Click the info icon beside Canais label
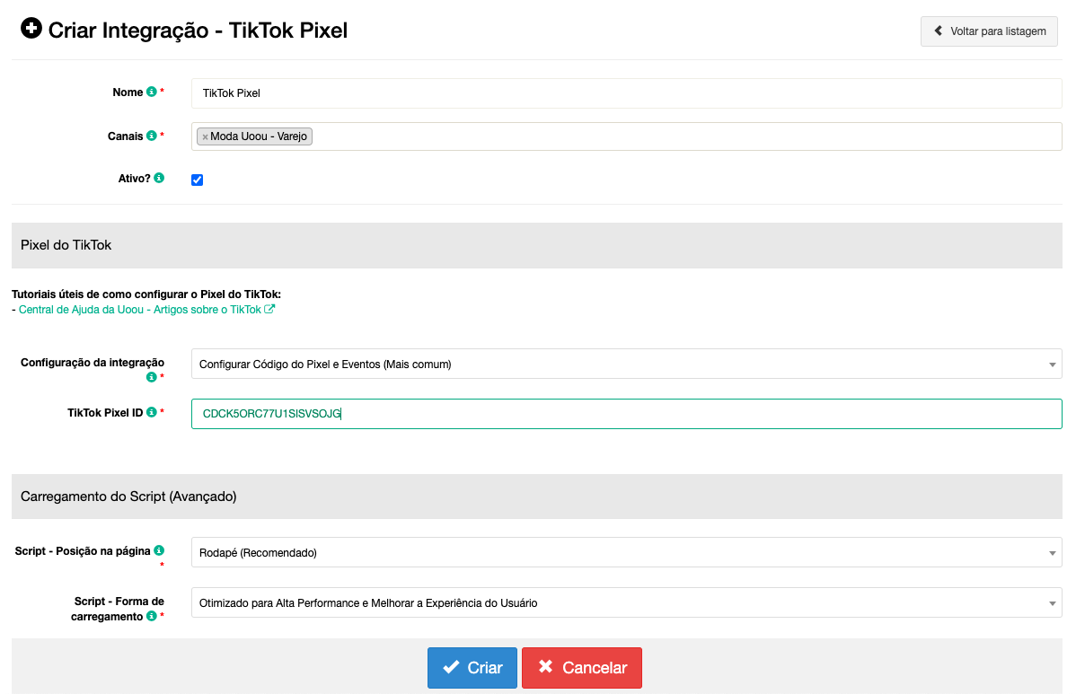Viewport: 1076px width, 694px height. (x=152, y=135)
